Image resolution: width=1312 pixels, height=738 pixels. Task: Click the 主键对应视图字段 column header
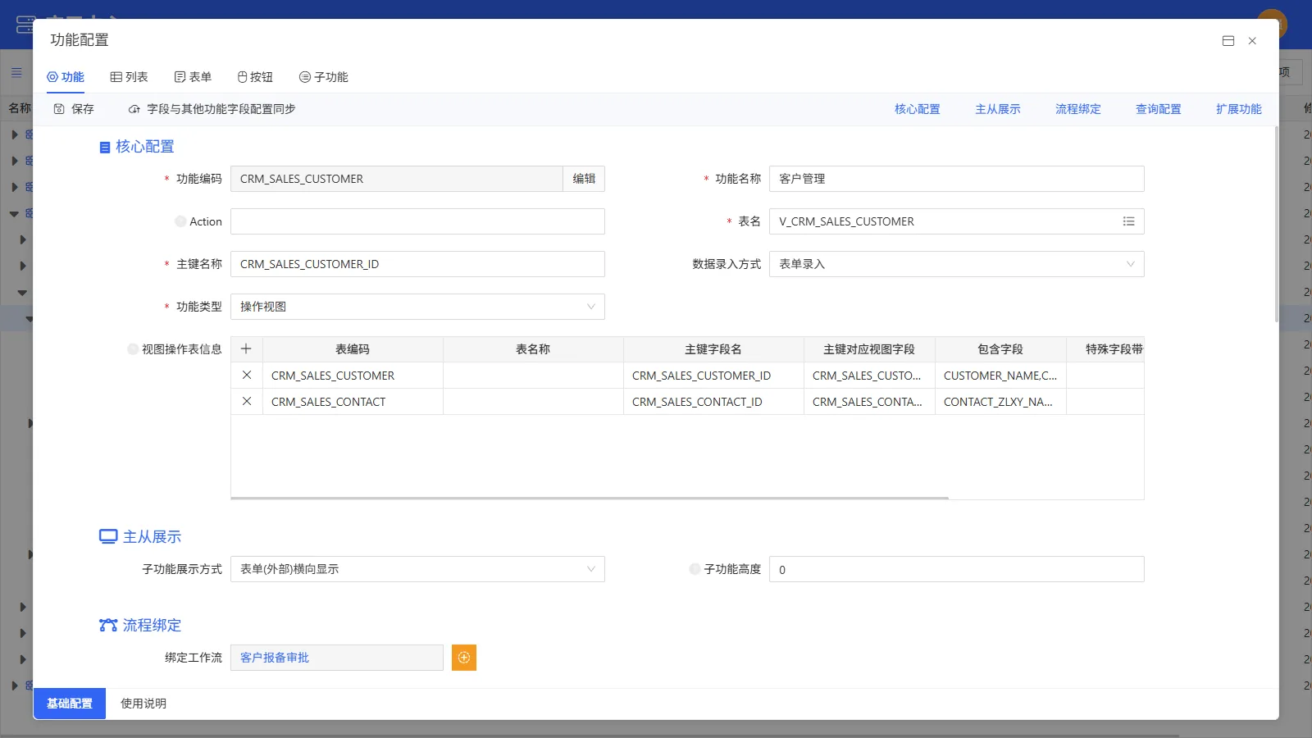tap(869, 349)
